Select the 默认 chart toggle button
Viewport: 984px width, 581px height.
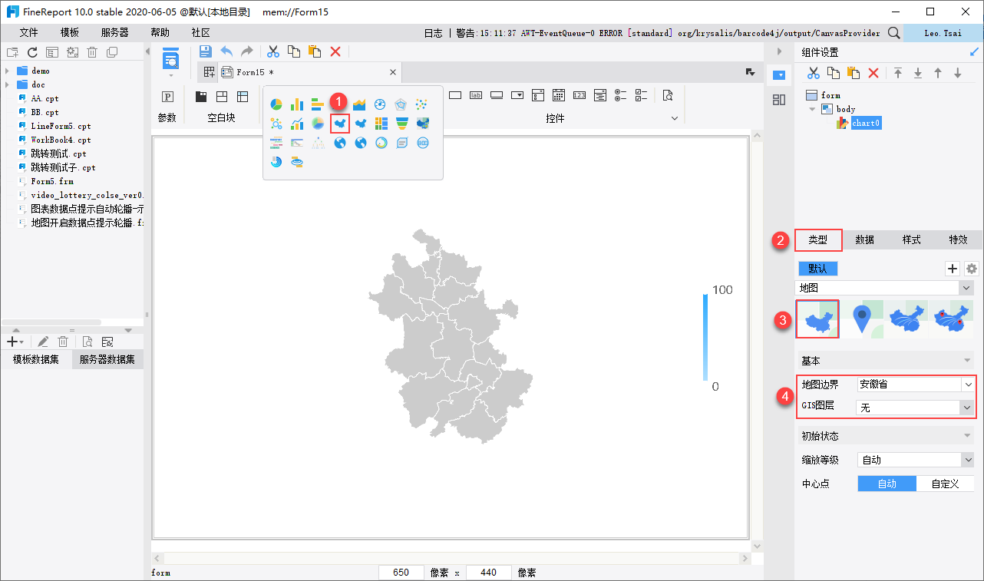click(817, 269)
